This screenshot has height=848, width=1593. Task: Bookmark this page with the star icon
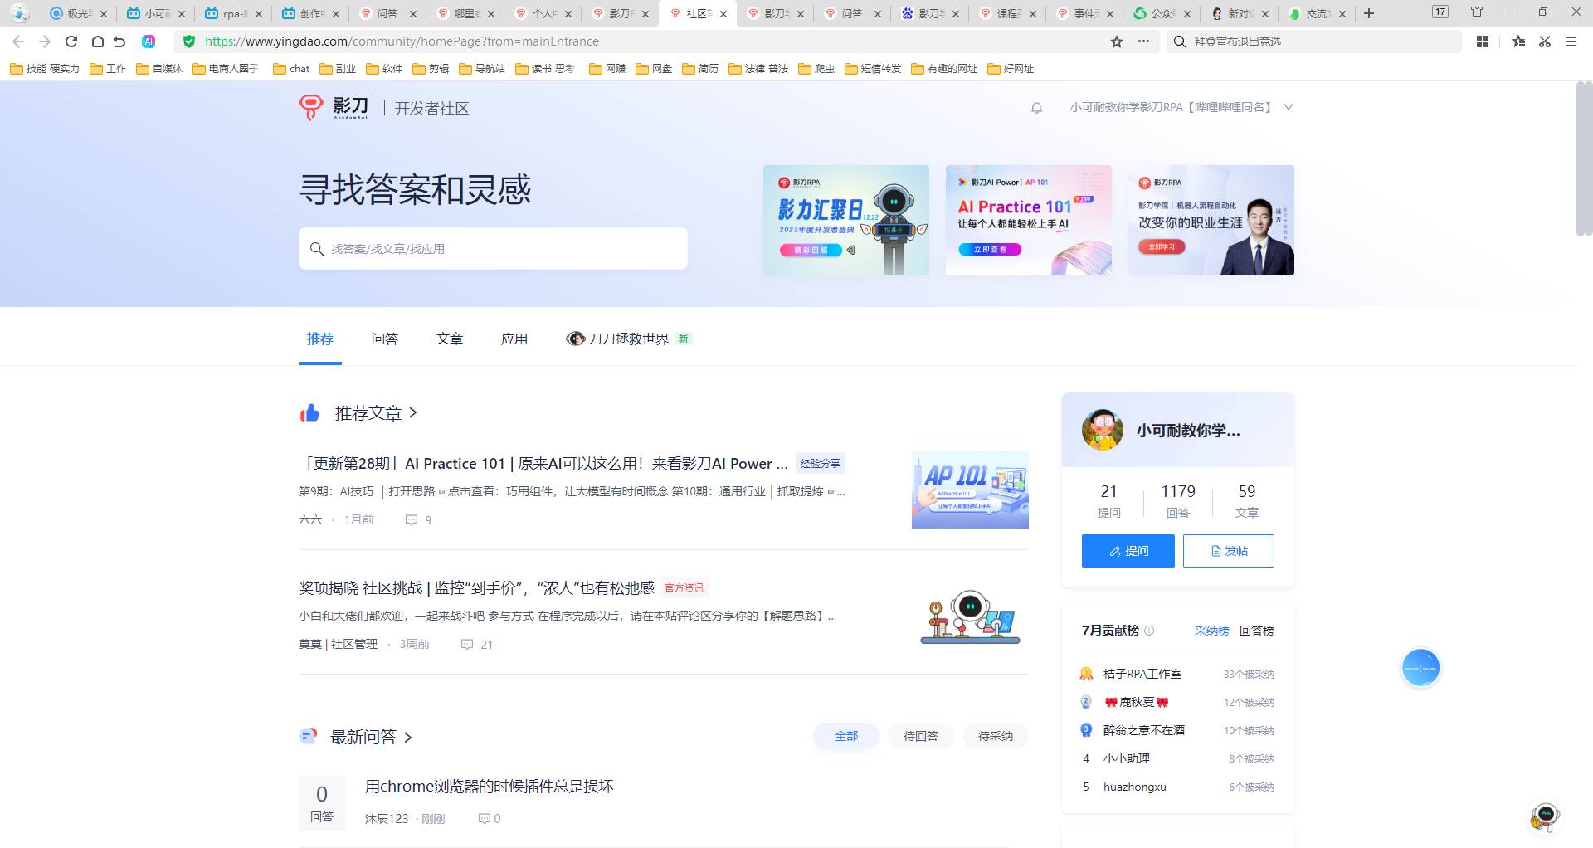click(1117, 41)
